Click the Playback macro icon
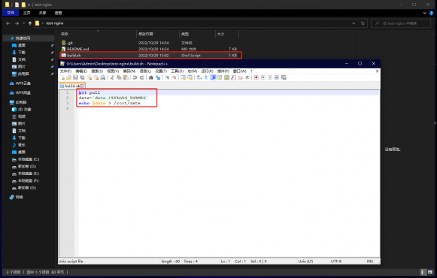Image resolution: width=437 pixels, height=278 pixels. coord(270,77)
